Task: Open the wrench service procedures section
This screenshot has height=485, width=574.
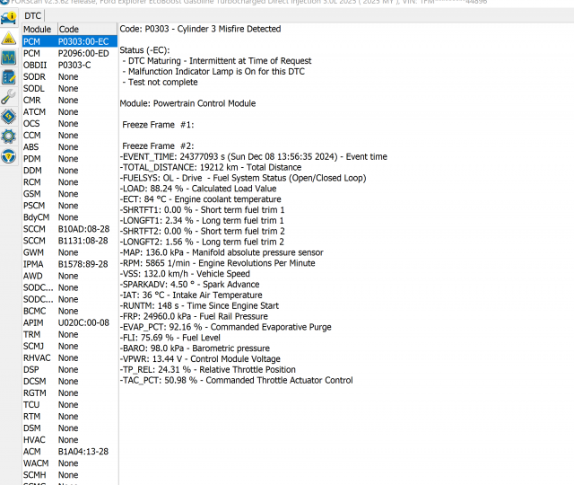Action: click(9, 97)
